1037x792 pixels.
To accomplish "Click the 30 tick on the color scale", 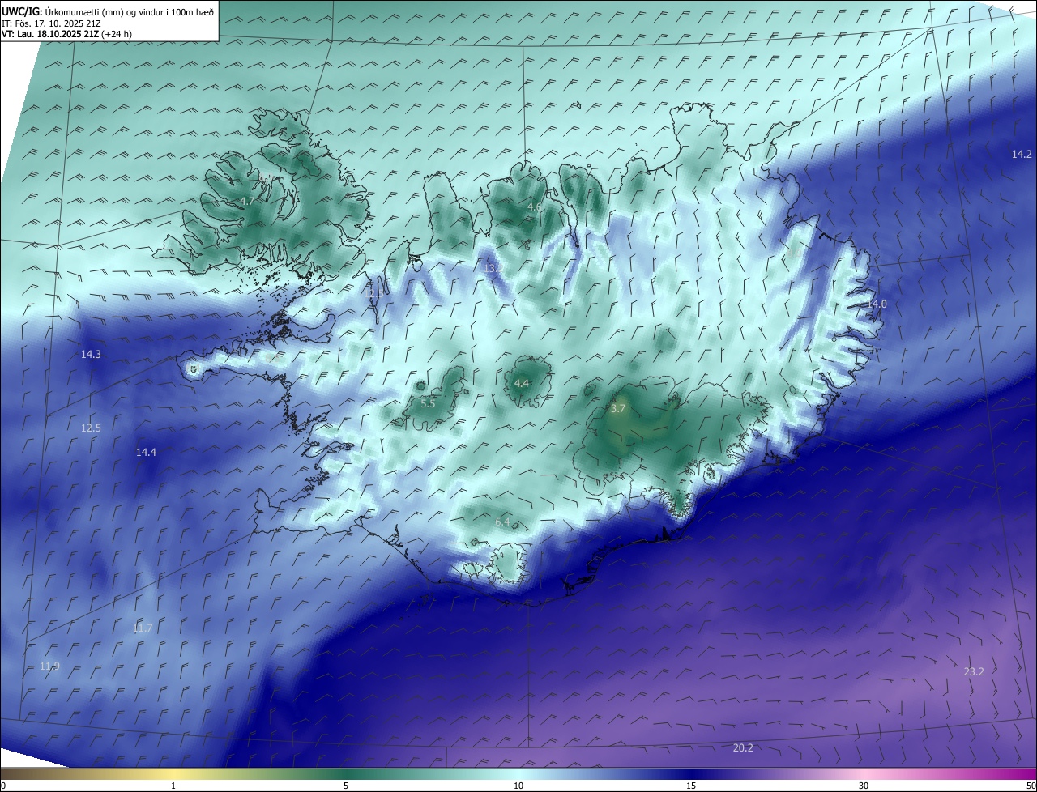I will (x=864, y=786).
